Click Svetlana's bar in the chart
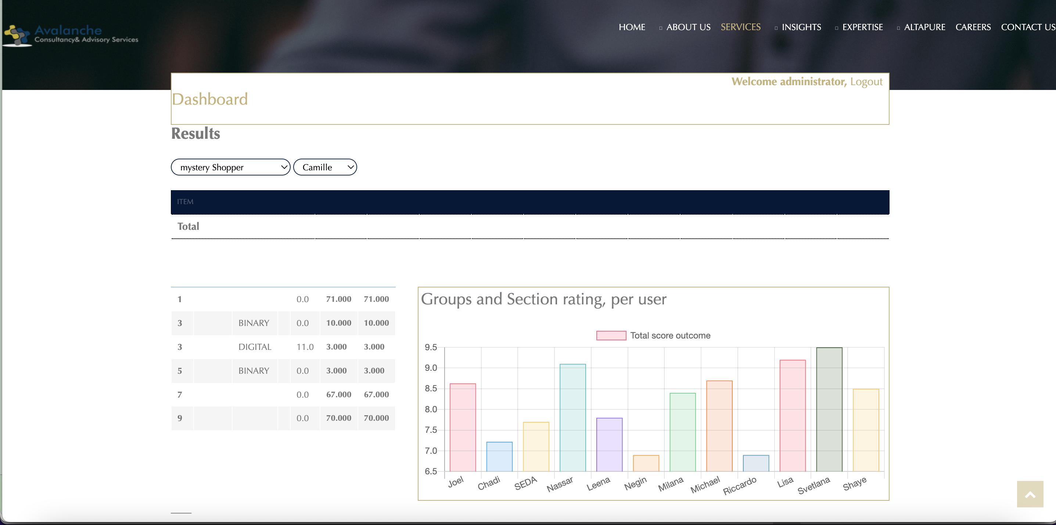 [829, 409]
